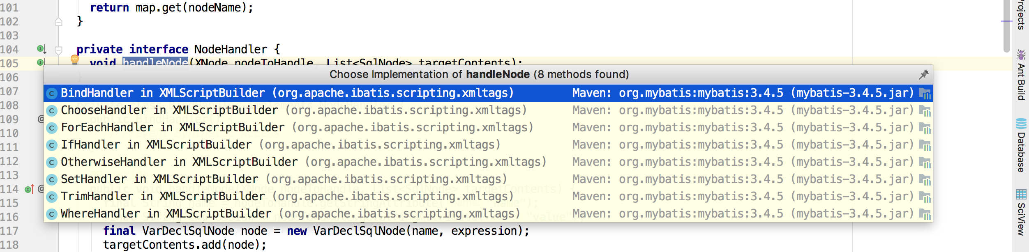This screenshot has width=1029, height=252.
Task: Click library icon on OtherwiseHandler row
Action: point(925,163)
